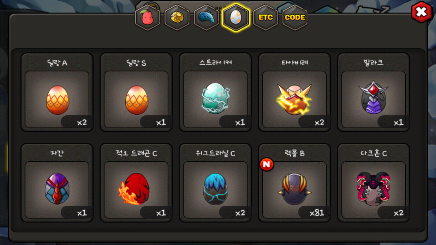Image resolution: width=436 pixels, height=245 pixels.
Task: Click the 발라크 card title label
Action: click(373, 63)
